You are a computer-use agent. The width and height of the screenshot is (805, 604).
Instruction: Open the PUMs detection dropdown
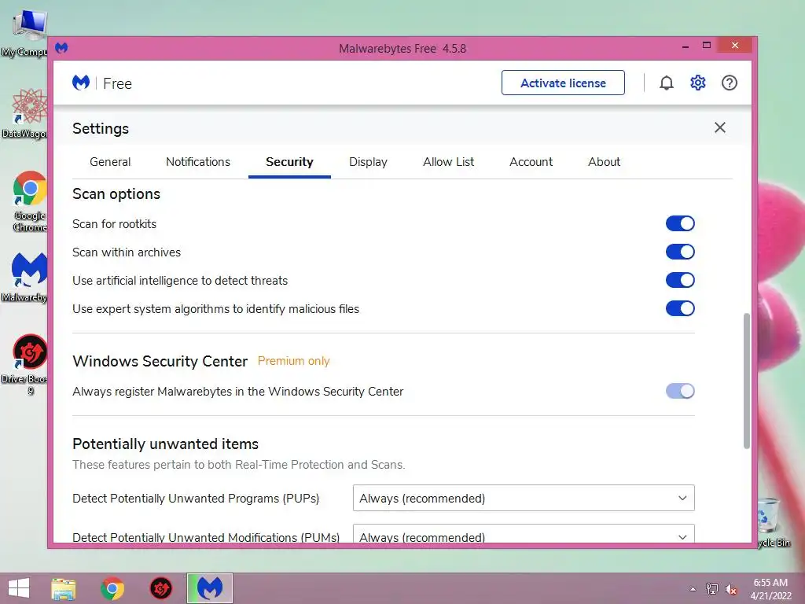point(524,535)
